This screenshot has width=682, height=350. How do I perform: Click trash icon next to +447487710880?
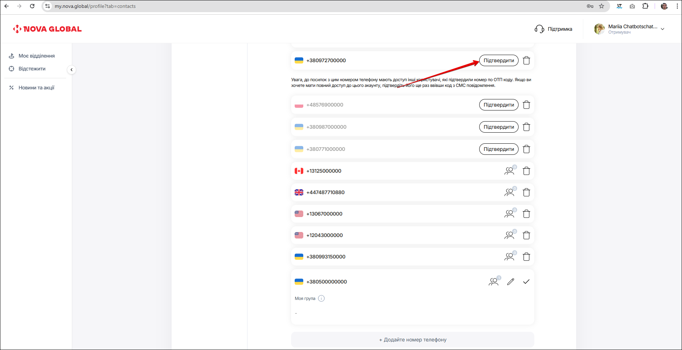point(526,192)
